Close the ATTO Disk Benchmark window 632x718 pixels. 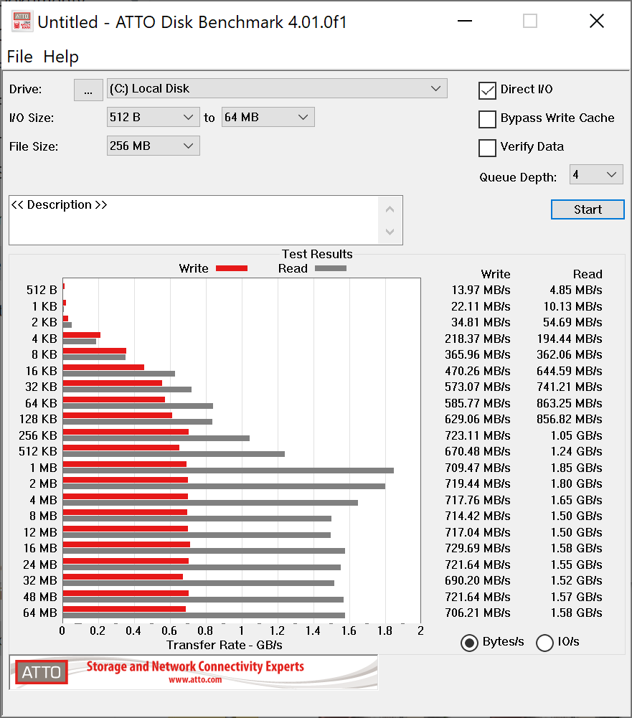coord(596,22)
